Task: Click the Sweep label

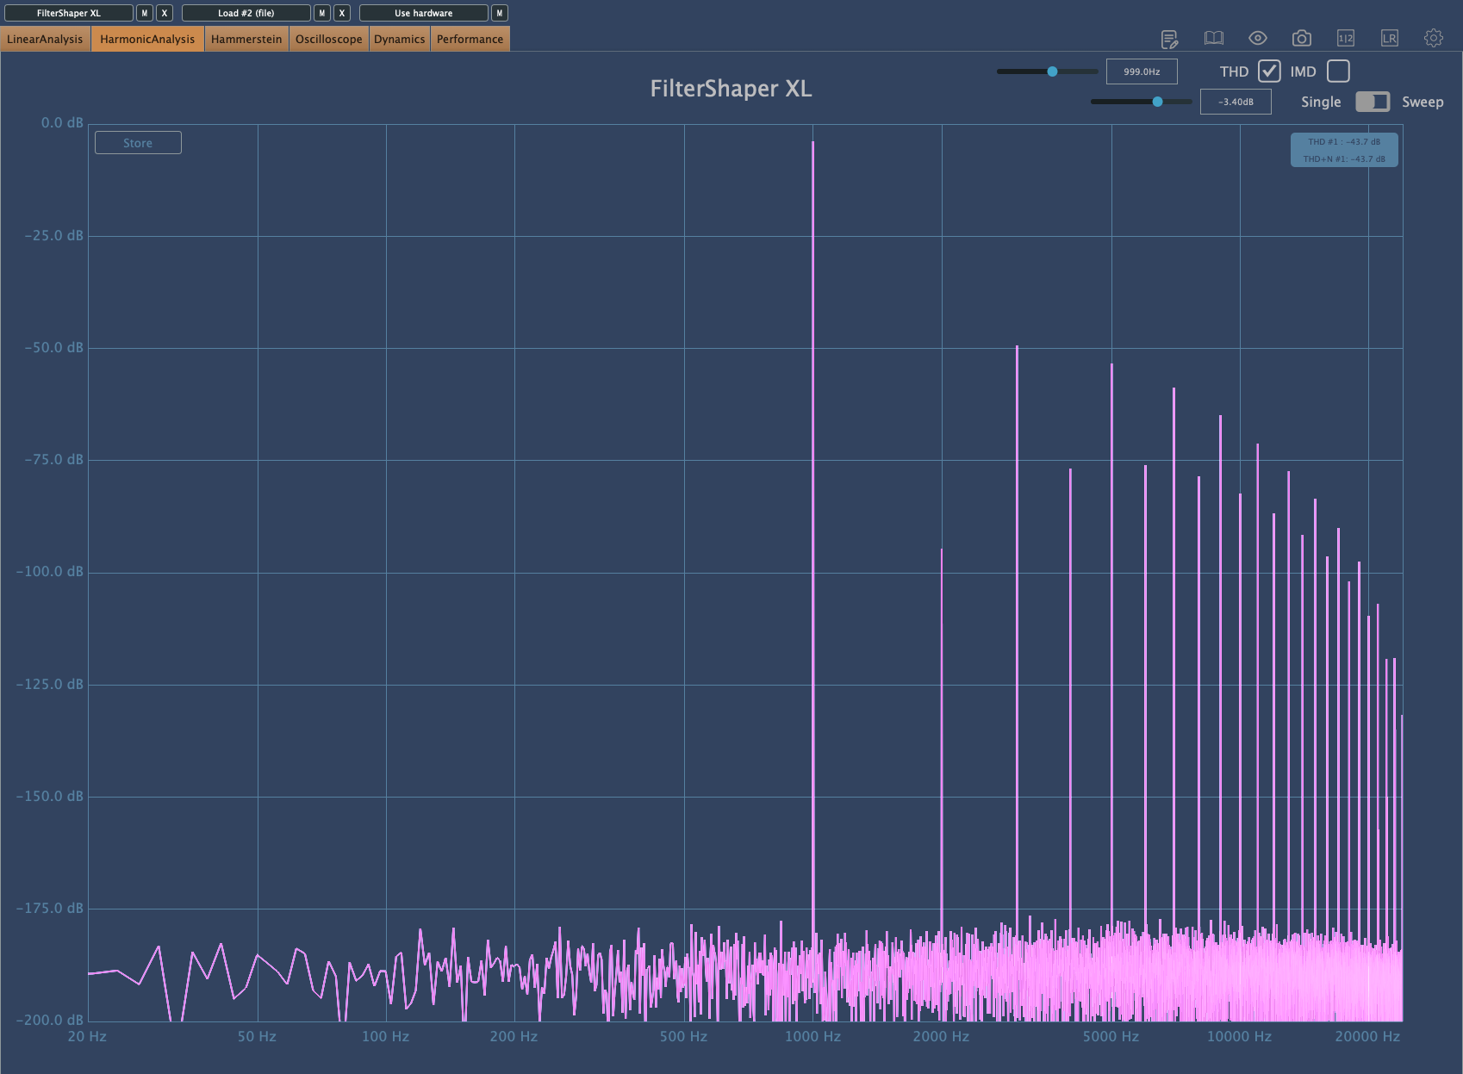Action: [1423, 102]
